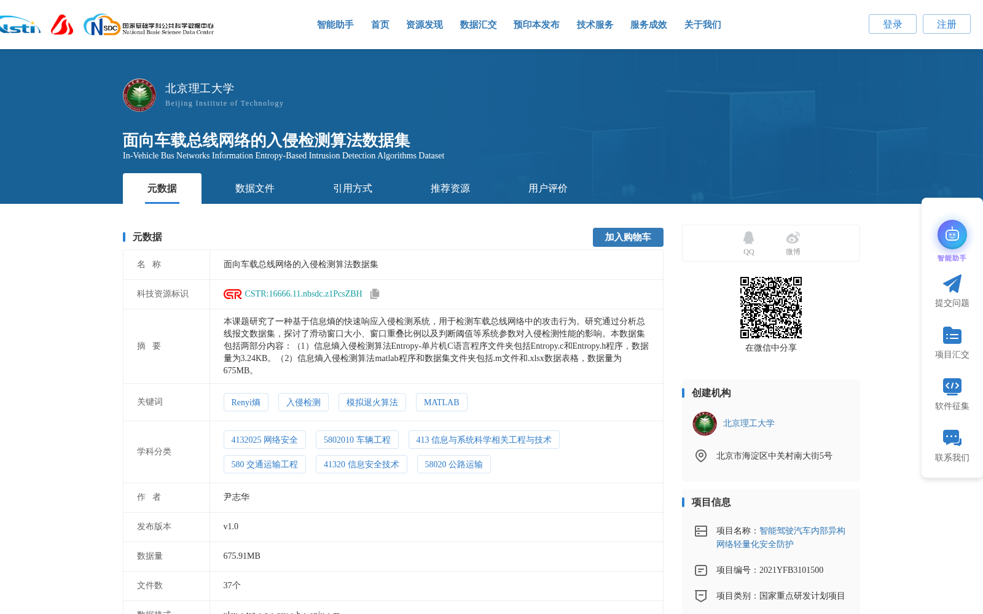
Task: Click file count value 37个
Action: click(232, 586)
